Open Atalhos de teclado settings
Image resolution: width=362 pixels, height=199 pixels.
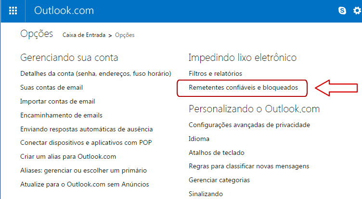coord(217,153)
